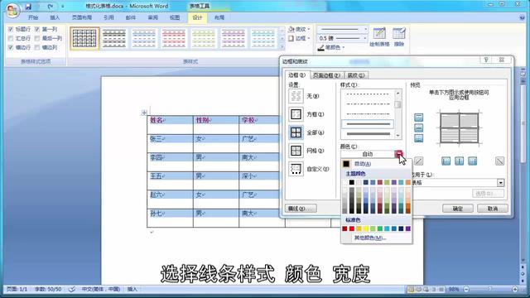Viewport: 530px width, 298px height.
Task: Pick the black theme color swatch in top row
Action: click(x=352, y=182)
